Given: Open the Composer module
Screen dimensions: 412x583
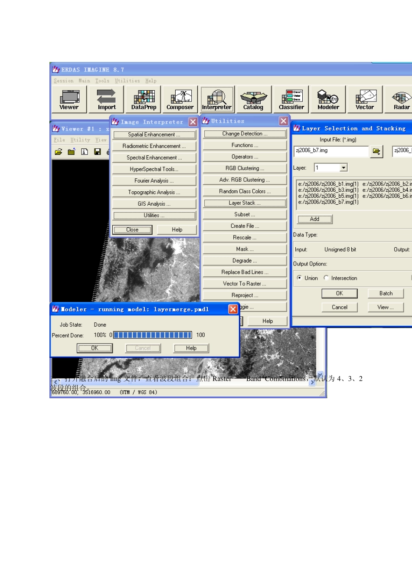Looking at the screenshot, I should (180, 99).
